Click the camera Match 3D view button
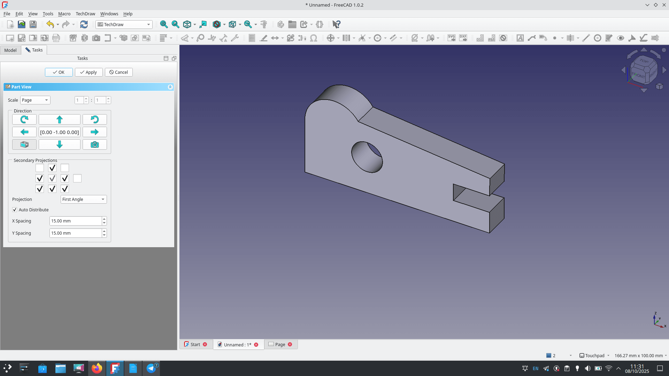669x376 pixels. tap(94, 144)
